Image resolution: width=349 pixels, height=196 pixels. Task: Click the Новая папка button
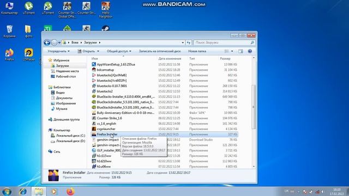pos(197,51)
